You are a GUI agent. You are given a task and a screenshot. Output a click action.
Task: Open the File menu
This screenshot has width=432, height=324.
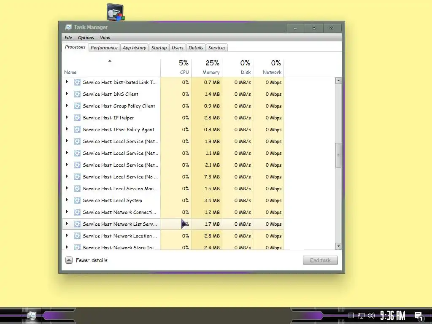[68, 38]
